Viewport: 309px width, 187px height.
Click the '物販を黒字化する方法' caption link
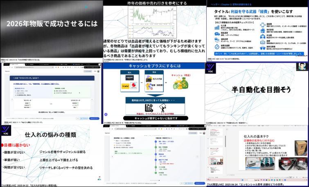(x=123, y=123)
